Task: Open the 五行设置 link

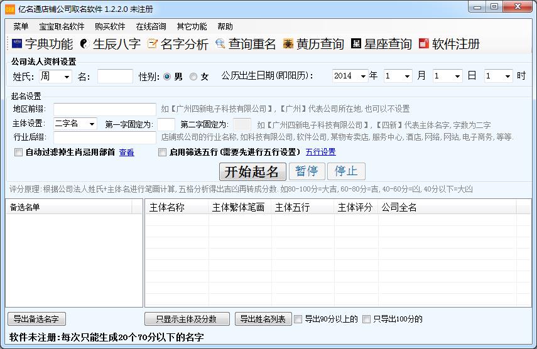Action: 320,152
